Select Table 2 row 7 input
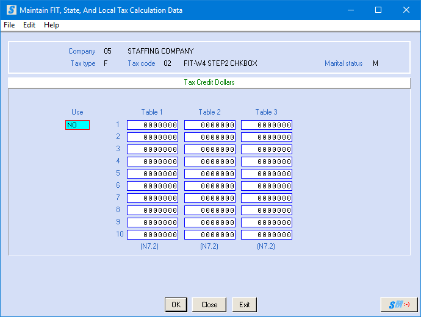Viewport: 421px width, 317px height. click(209, 198)
